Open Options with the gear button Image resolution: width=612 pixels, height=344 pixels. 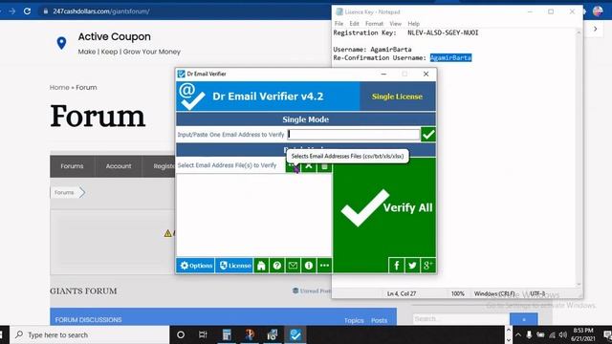(x=195, y=266)
